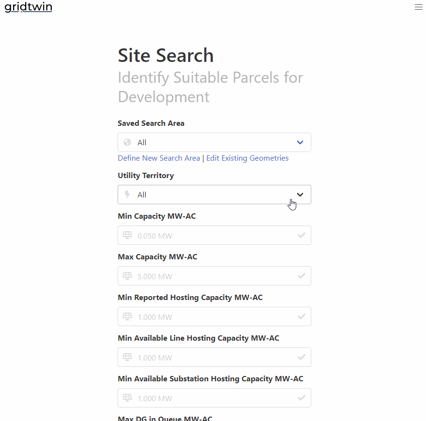
Task: Open the hamburger menu at top right
Action: pyautogui.click(x=418, y=7)
